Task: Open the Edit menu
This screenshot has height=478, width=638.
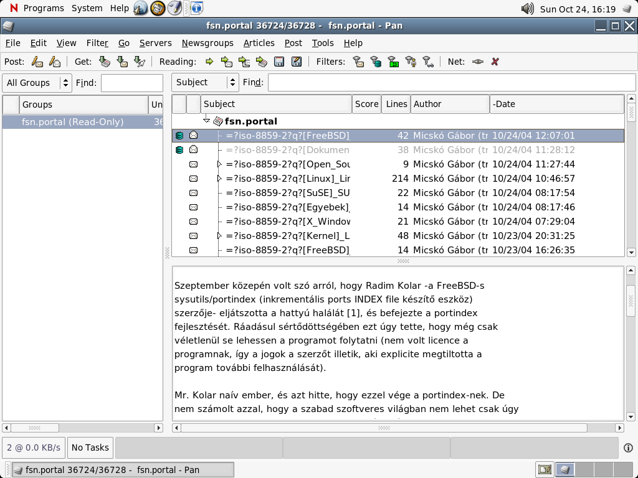Action: coord(38,43)
